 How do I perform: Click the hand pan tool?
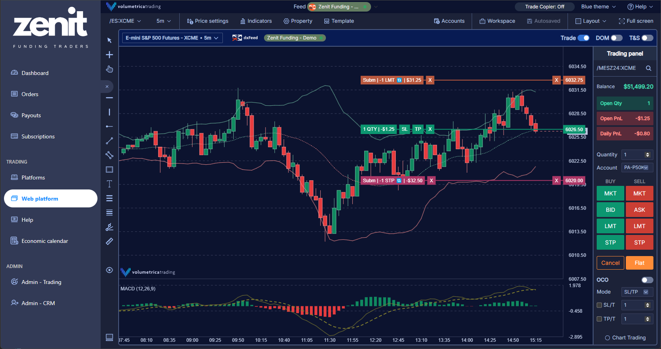click(x=109, y=69)
